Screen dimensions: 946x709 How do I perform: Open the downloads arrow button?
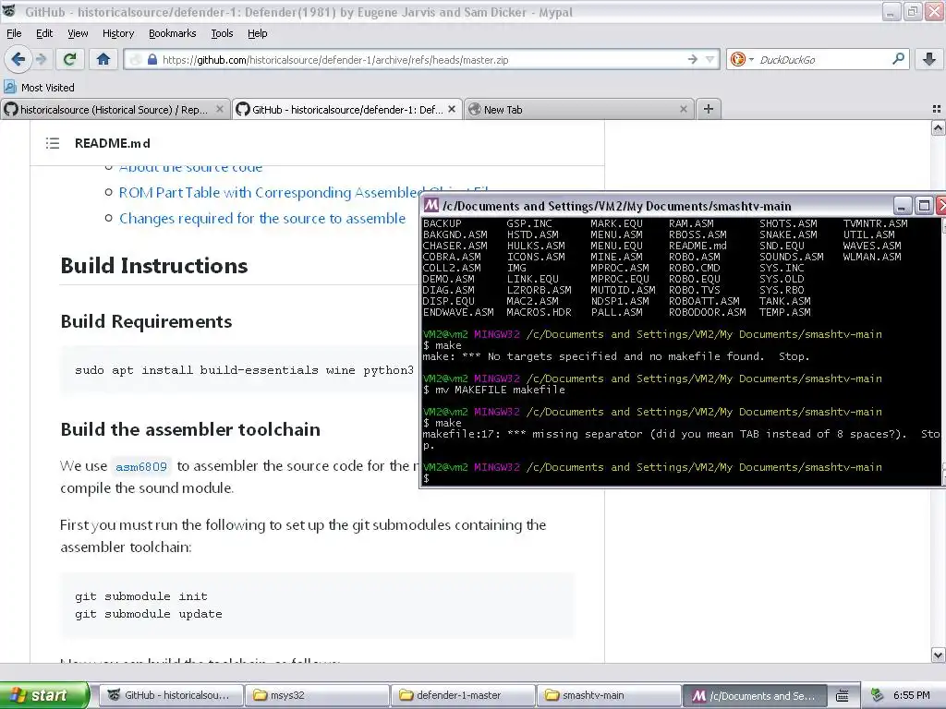[x=929, y=59]
